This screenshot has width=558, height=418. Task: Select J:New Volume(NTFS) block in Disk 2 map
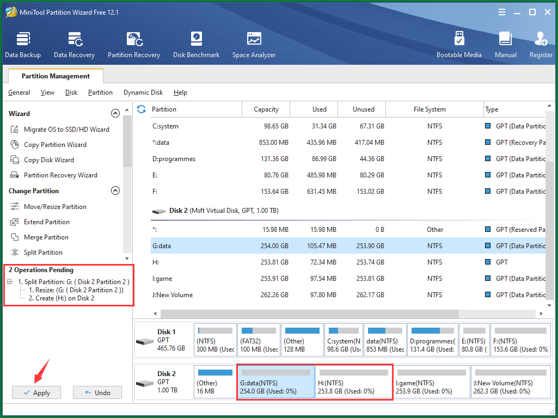point(511,382)
